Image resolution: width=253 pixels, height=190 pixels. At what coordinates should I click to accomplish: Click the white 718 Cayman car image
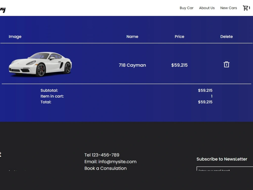40,64
